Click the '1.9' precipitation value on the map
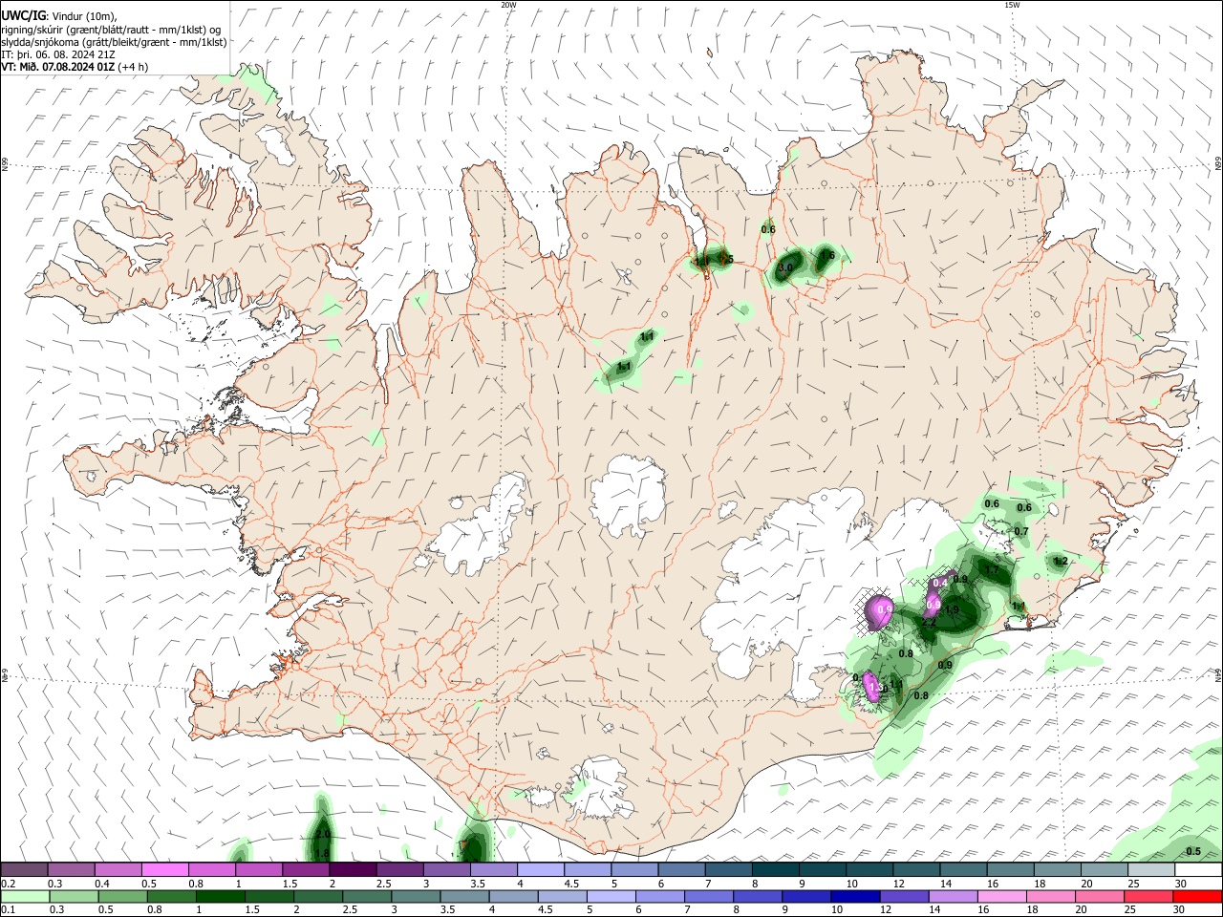The width and height of the screenshot is (1223, 917). (952, 609)
